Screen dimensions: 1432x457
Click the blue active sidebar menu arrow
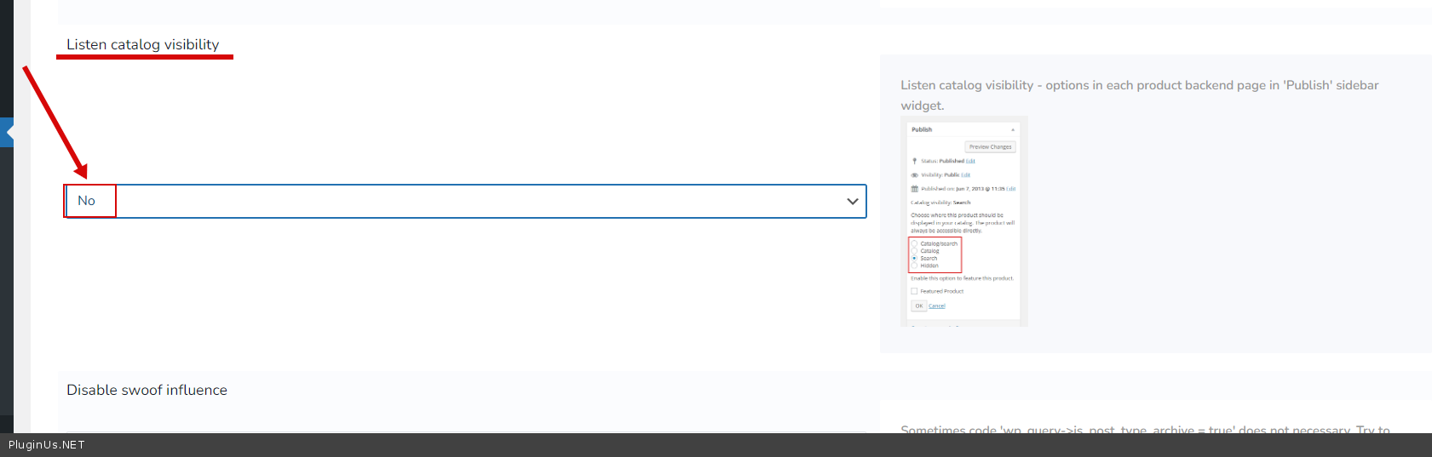[7, 133]
